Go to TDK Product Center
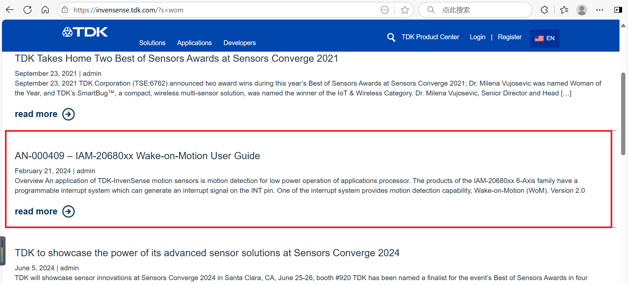The image size is (628, 284). [430, 37]
